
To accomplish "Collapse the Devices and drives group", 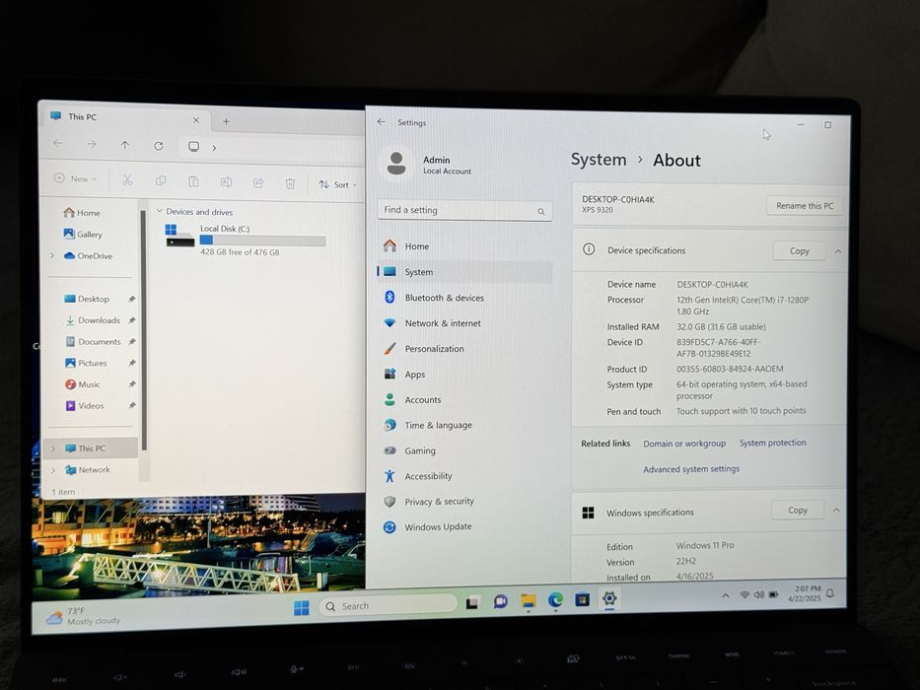I will coord(159,211).
